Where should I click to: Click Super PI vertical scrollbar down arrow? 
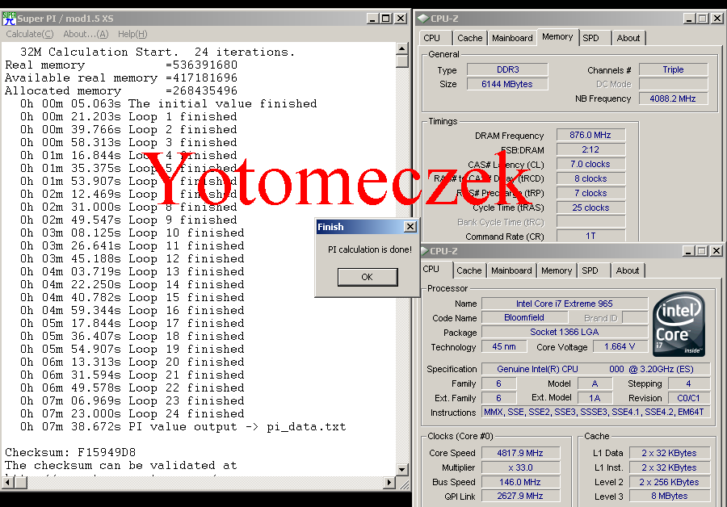point(402,470)
